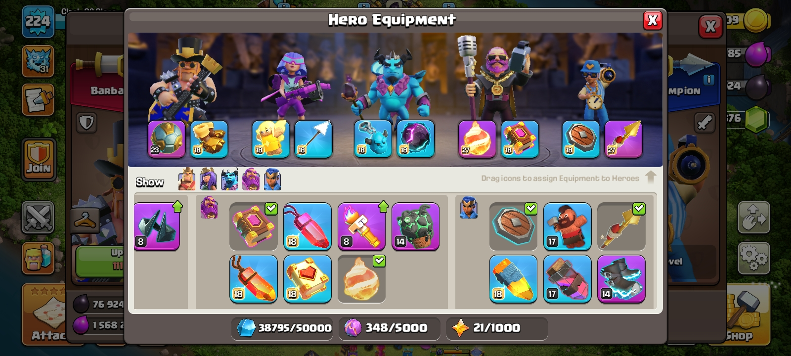Select the Healing Tome level 18
Screen dimensions: 791x356
(x=308, y=278)
